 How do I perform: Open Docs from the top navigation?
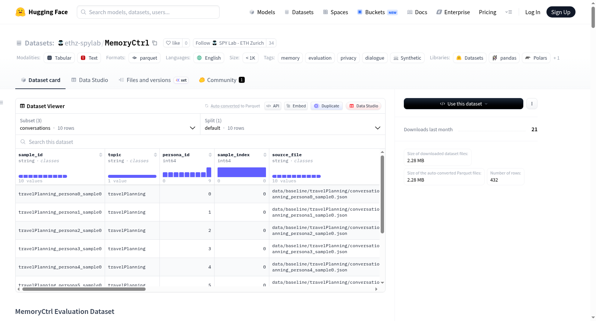click(417, 12)
